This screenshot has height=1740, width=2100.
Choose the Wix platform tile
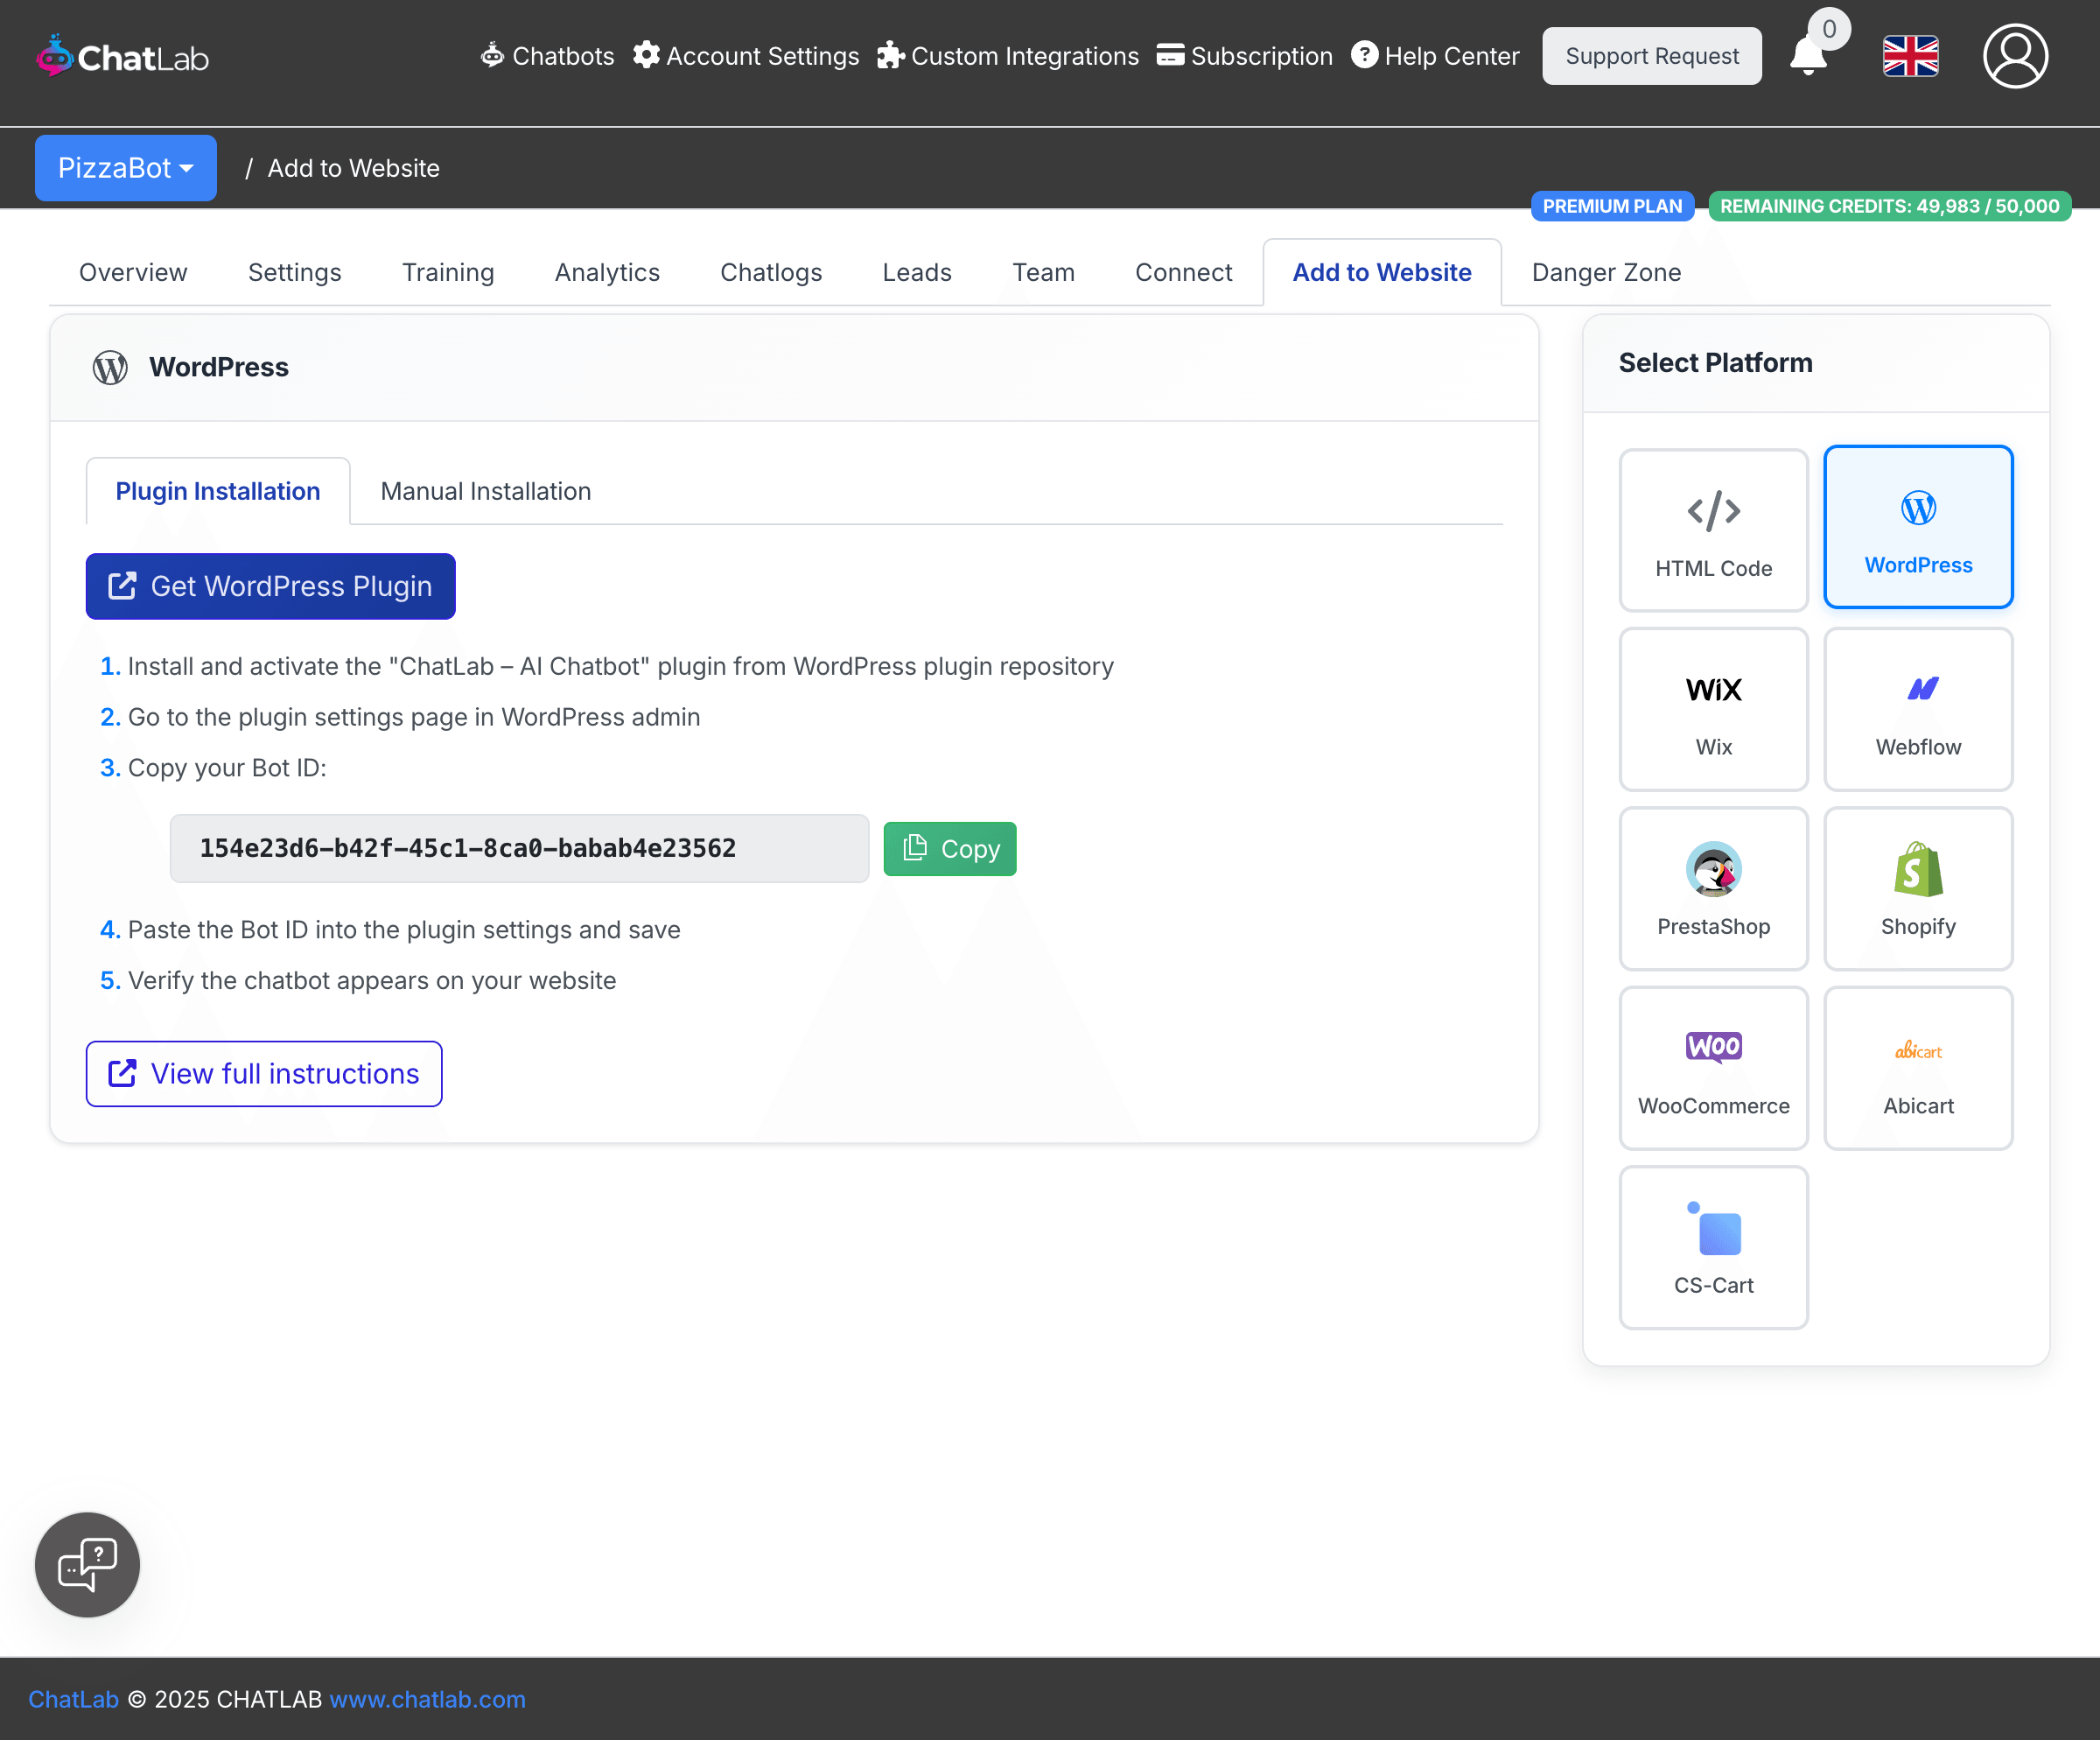click(1713, 709)
